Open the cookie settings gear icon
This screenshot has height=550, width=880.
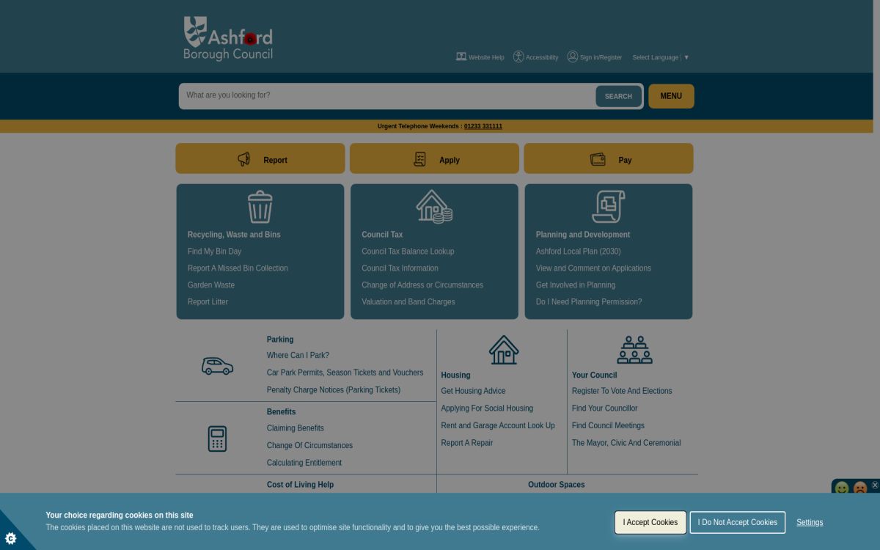(10, 539)
